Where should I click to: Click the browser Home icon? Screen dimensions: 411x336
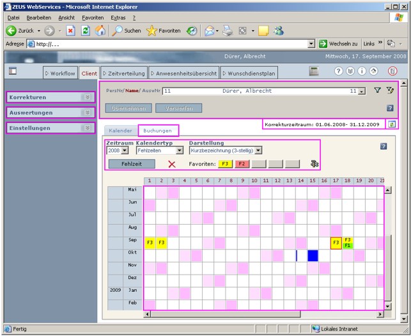point(100,30)
